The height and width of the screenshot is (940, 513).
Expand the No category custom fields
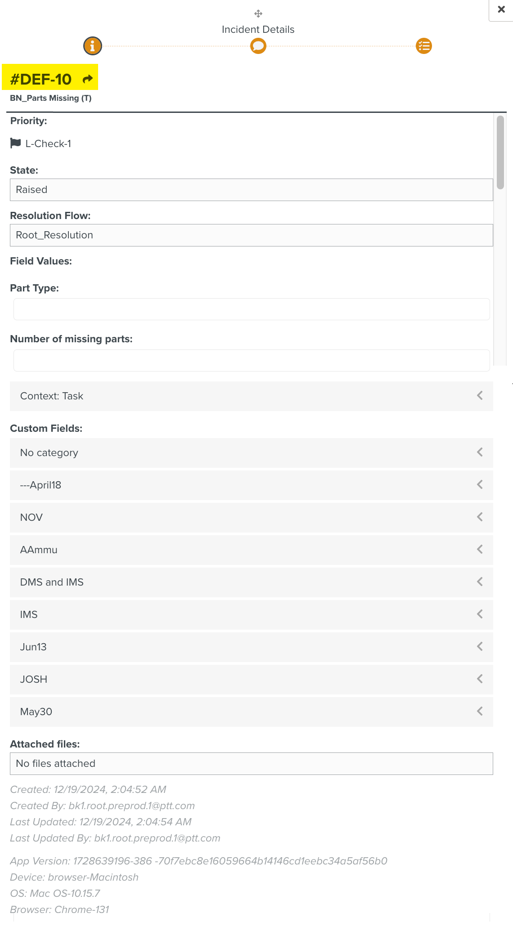[x=251, y=453]
